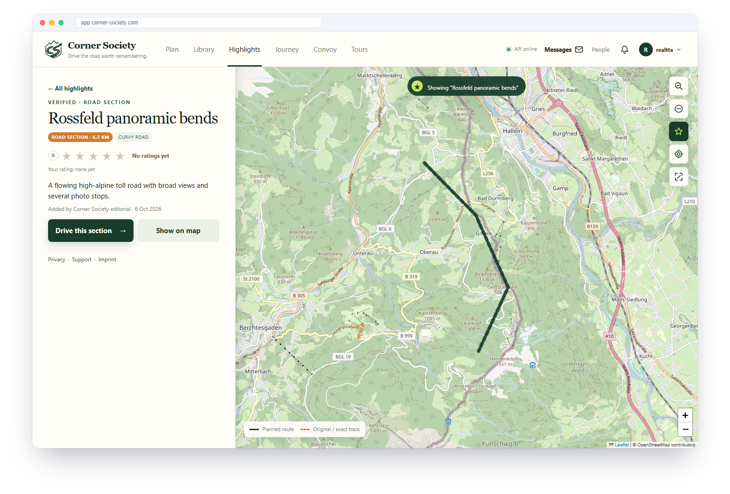Select the Highlights tab
The width and height of the screenshot is (730, 494).
(244, 49)
